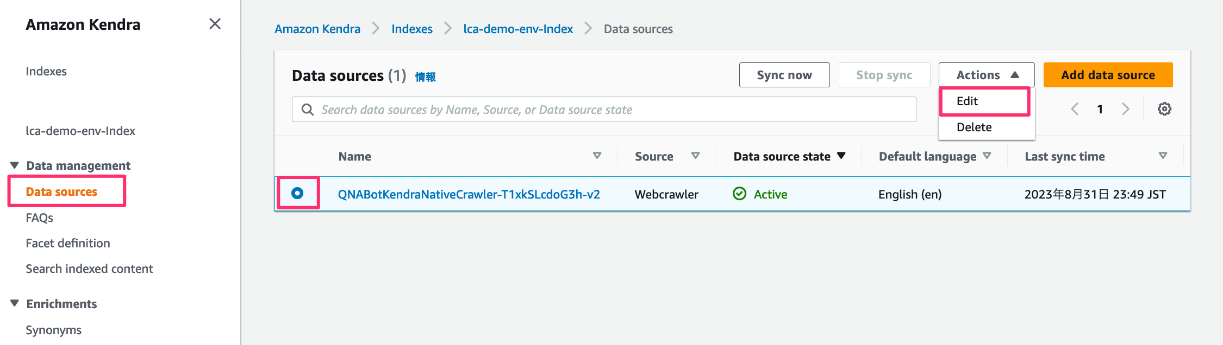Close the Amazon Kendra side navigation panel
1223x345 pixels.
click(x=215, y=24)
